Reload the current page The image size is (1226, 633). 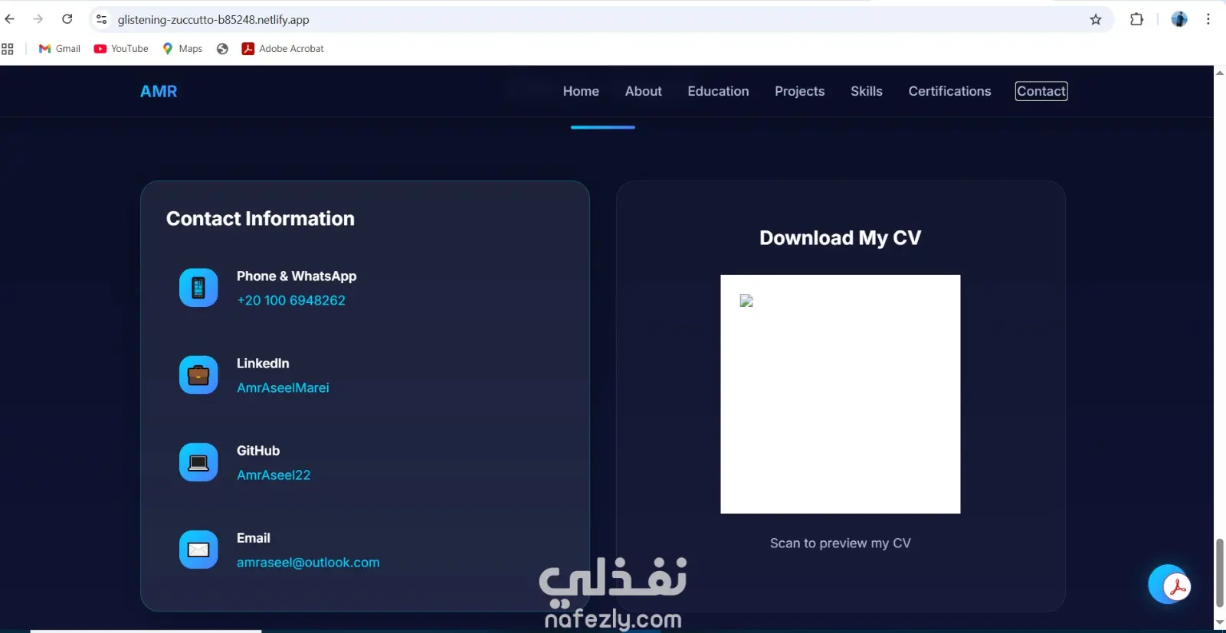67,19
